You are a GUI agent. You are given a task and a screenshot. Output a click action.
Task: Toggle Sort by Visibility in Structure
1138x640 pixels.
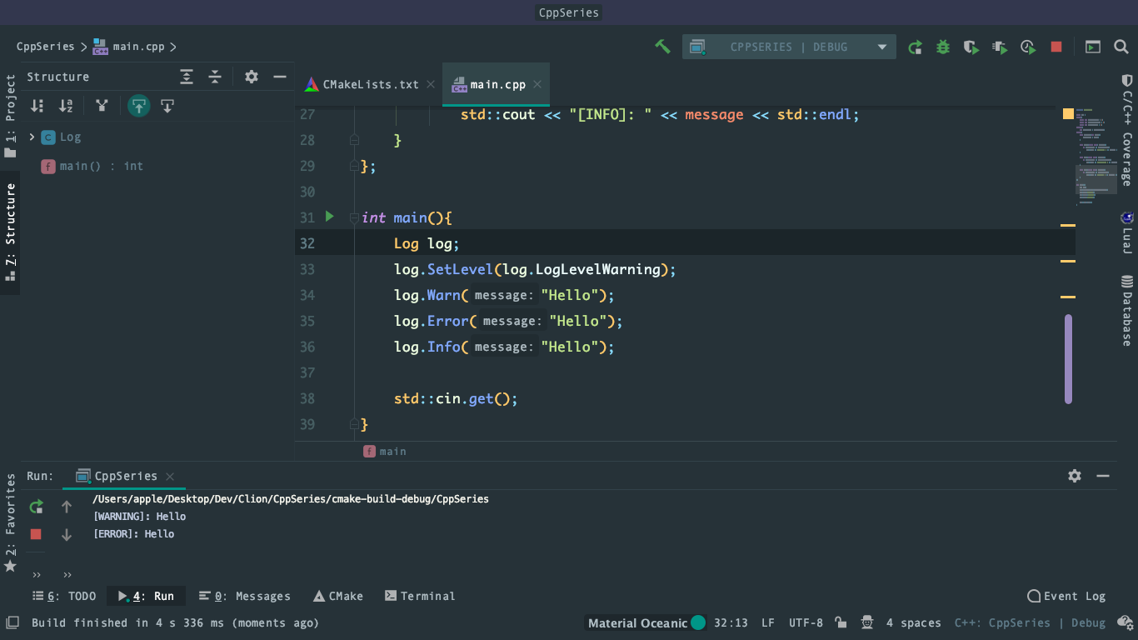click(37, 106)
